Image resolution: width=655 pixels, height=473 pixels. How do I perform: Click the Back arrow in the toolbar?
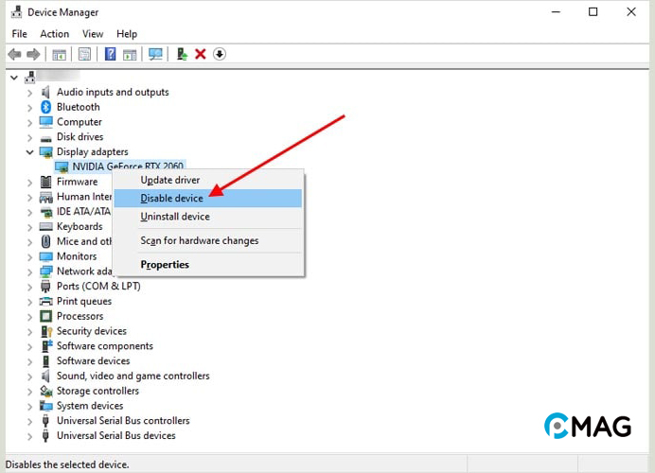pos(14,54)
